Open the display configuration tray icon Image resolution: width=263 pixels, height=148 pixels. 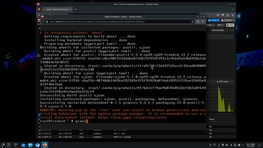click(x=235, y=145)
